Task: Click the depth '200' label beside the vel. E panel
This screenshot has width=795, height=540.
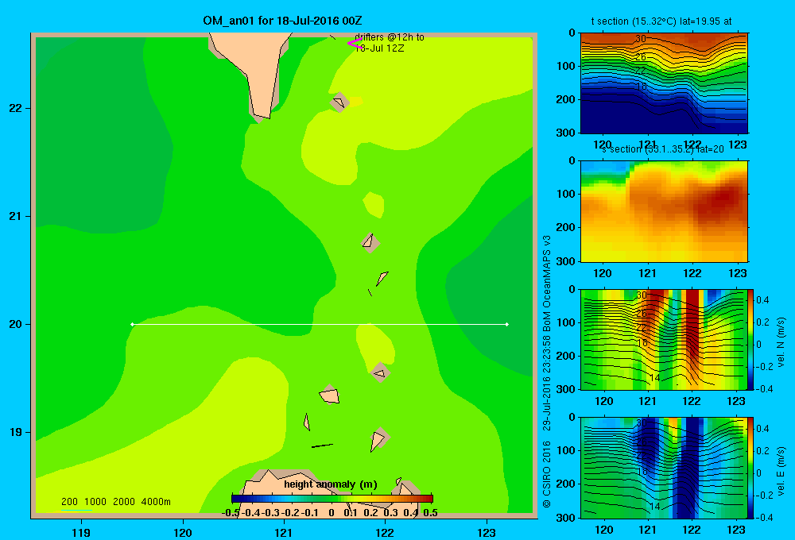Action: 566,484
